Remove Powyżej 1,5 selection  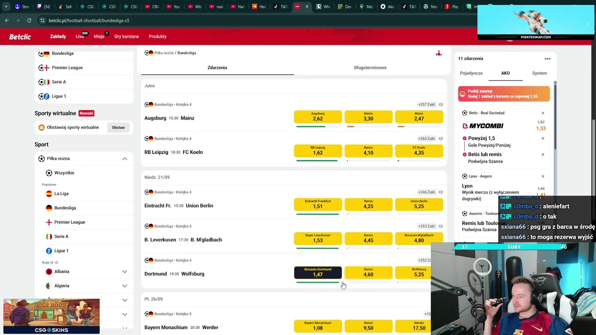point(542,138)
